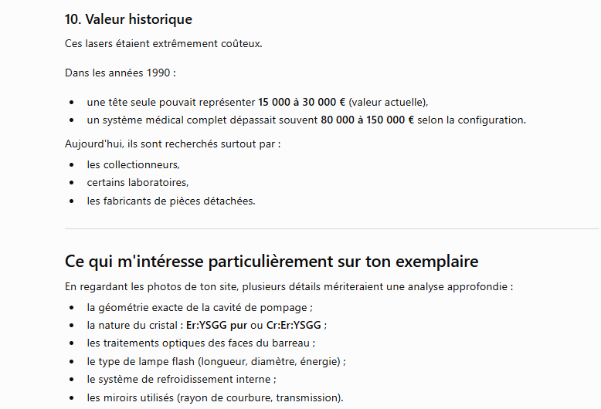Click the heading 'Ce qui m'intéresse particulièrement sur ton exemplaire'
This screenshot has height=409, width=601.
[271, 261]
